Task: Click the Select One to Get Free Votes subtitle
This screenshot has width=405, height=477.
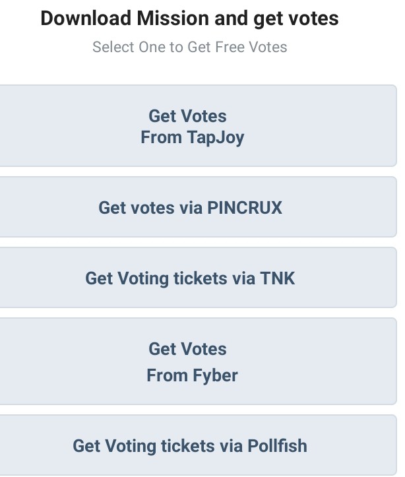Action: [x=189, y=47]
